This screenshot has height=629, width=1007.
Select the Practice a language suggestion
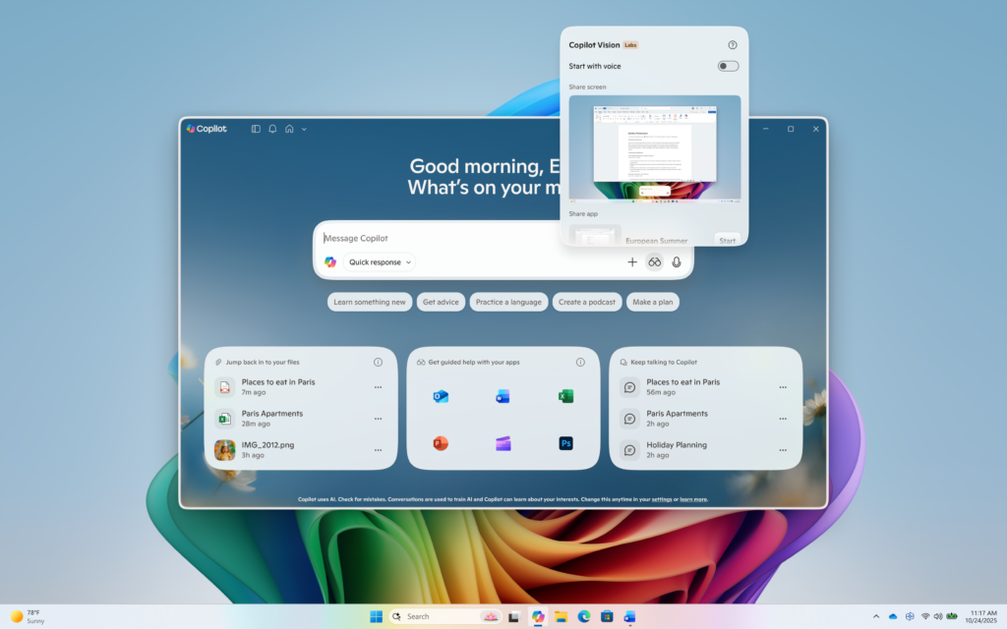click(x=508, y=302)
